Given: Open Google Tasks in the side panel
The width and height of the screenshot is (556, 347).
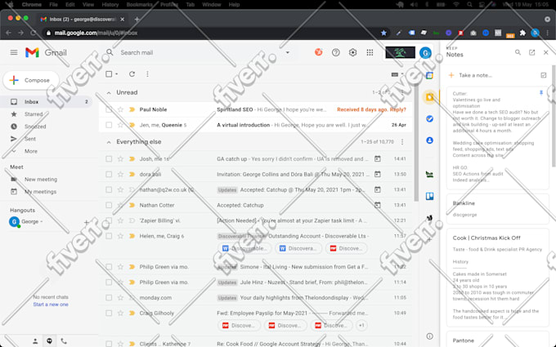Looking at the screenshot, I should [x=429, y=118].
